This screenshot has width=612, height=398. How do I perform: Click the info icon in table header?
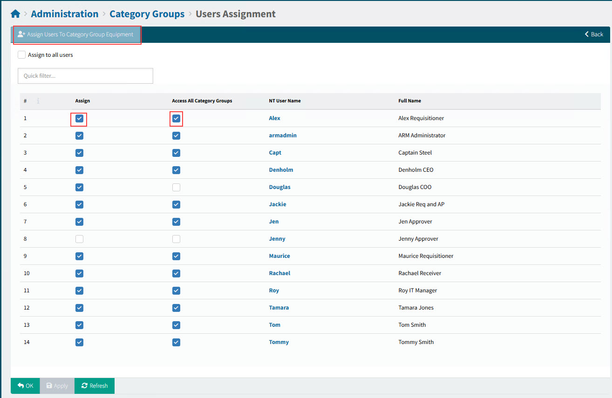coord(38,101)
